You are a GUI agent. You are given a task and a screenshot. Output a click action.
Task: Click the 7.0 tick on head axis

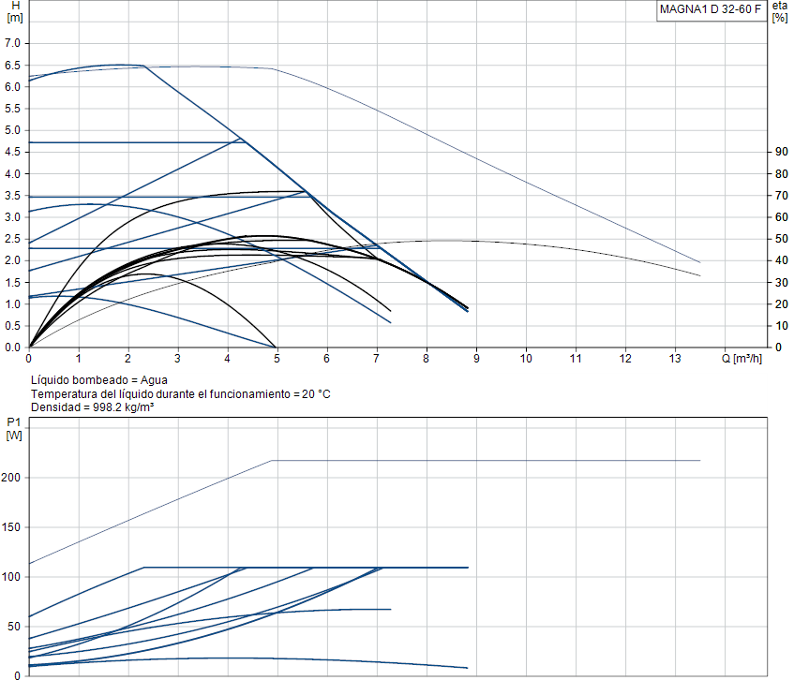(x=13, y=43)
